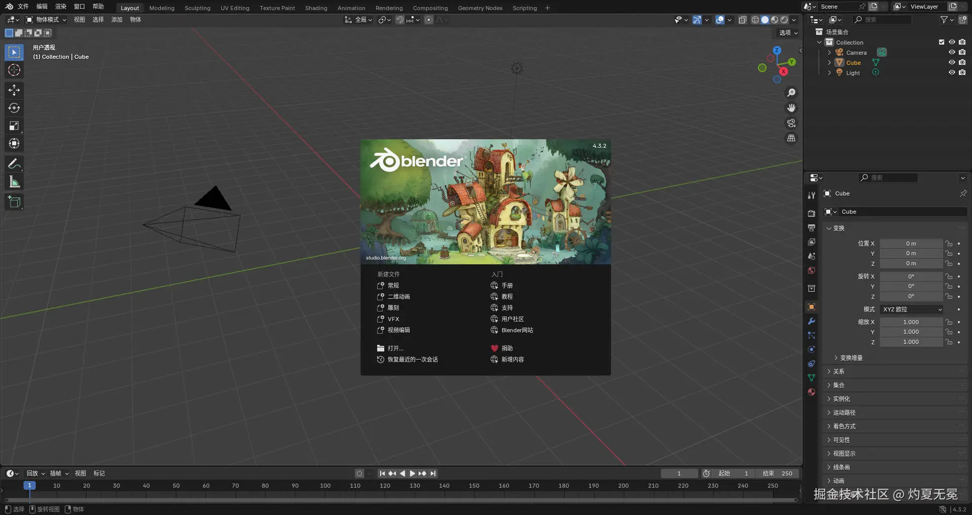Choose the Measure ruler tool
Image resolution: width=972 pixels, height=515 pixels.
coord(14,182)
